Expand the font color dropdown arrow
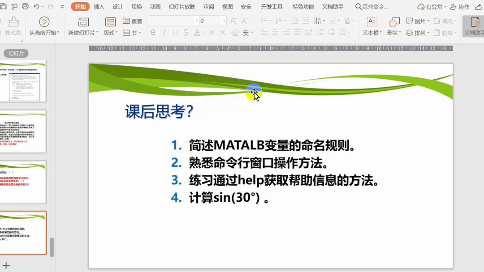Image resolution: width=484 pixels, height=272 pixels. [x=203, y=33]
